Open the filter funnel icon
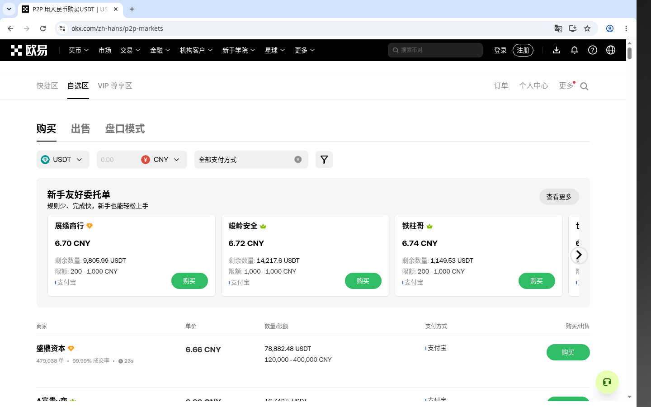The height and width of the screenshot is (407, 651). 324,160
